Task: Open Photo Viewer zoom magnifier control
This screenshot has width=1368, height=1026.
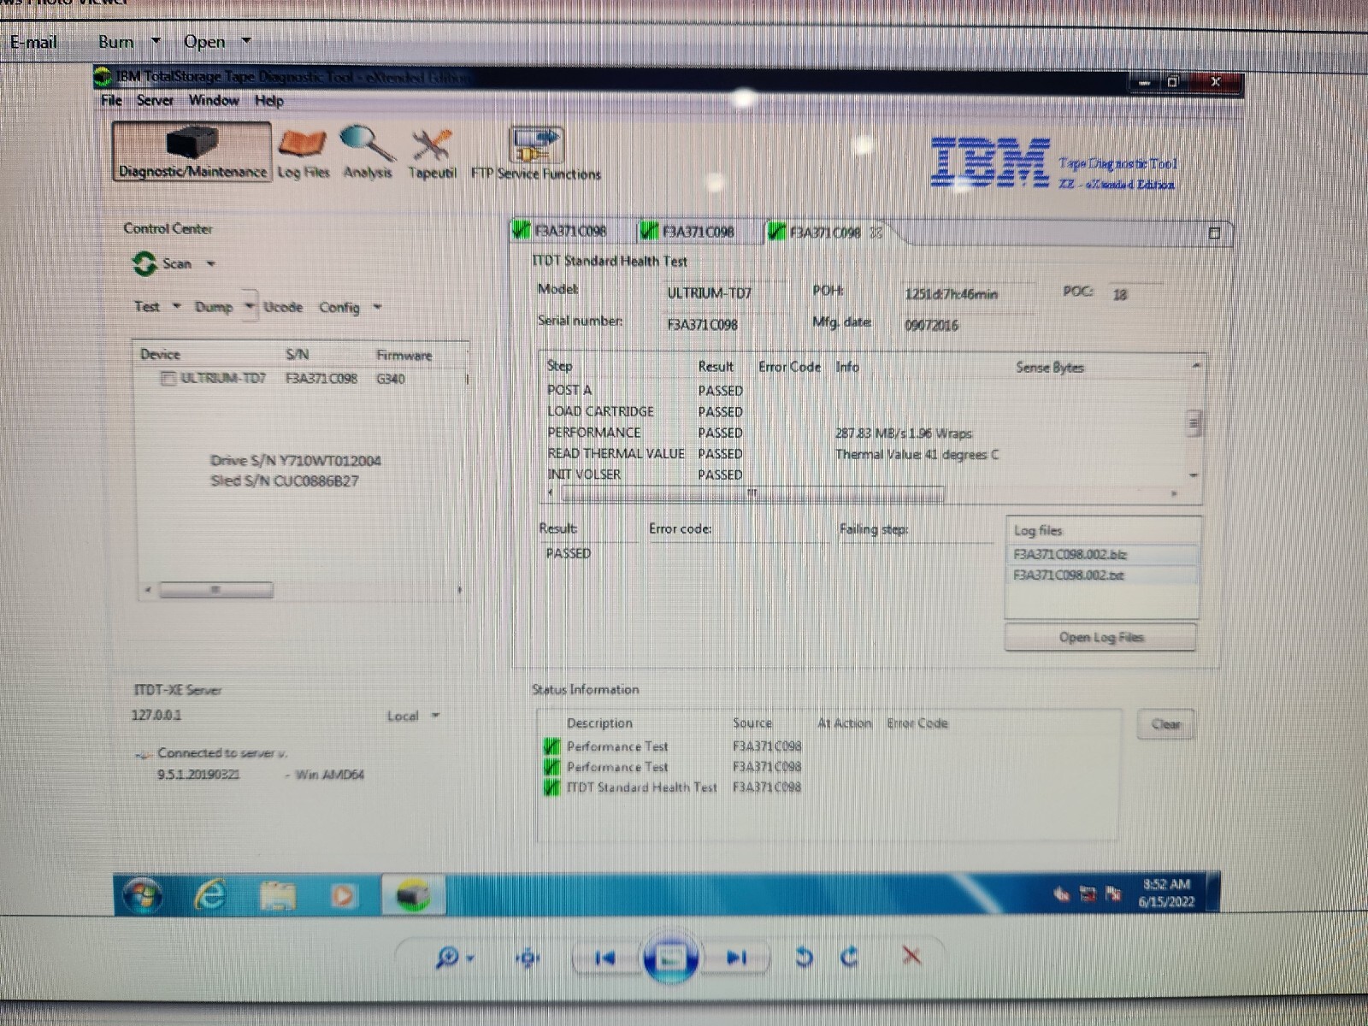Action: [x=455, y=957]
